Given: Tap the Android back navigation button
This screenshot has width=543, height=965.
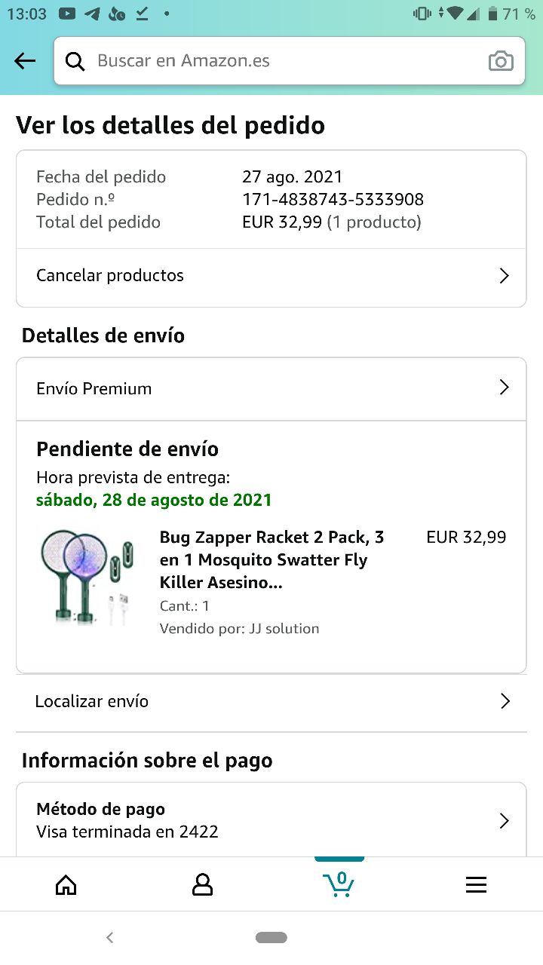Looking at the screenshot, I should coord(110,937).
